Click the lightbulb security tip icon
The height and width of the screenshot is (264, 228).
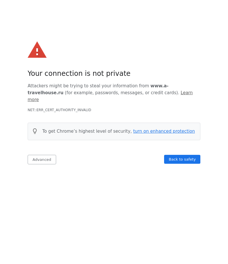(x=35, y=131)
